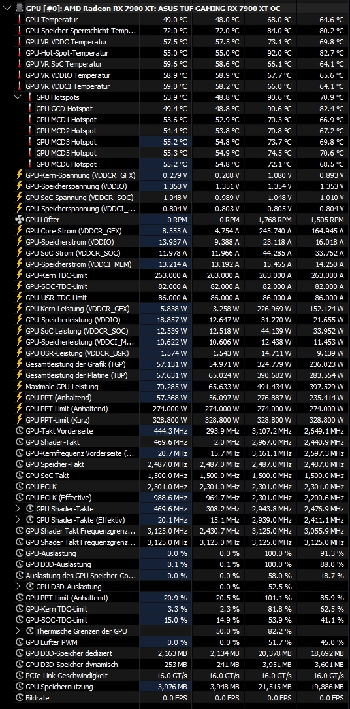Screen dimensions: 350x709
Task: Click the 92.0 °C Hot-Spot maximum value
Action: (279, 53)
